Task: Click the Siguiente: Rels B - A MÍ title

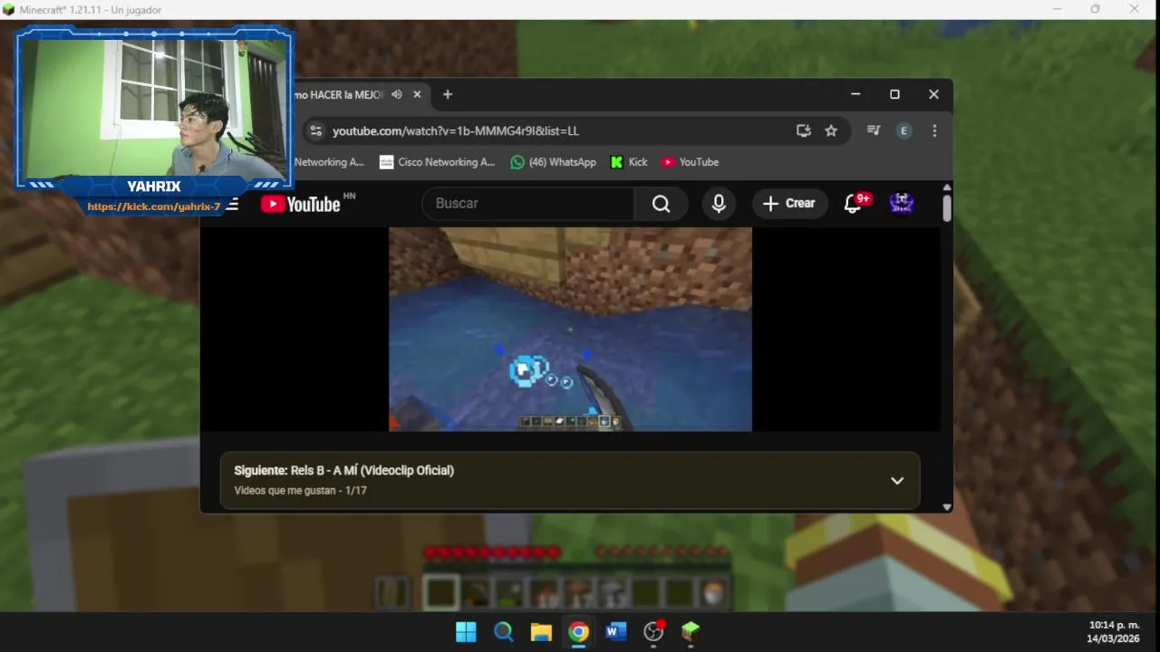Action: (344, 470)
